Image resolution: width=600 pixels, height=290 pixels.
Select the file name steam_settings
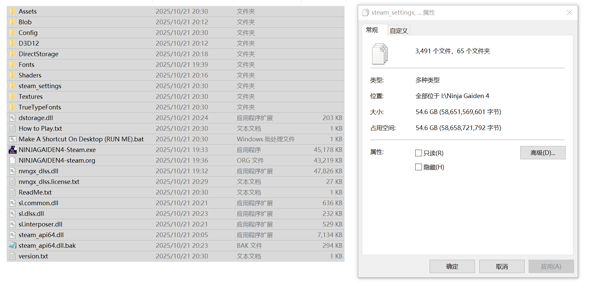40,86
